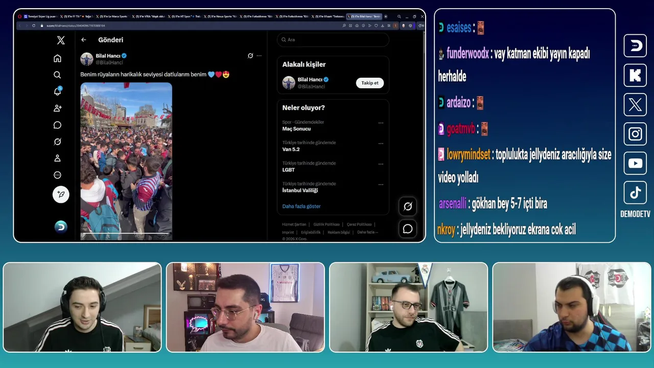Open floating Grok button at bottom right
Screen dimensions: 654x368
click(408, 206)
